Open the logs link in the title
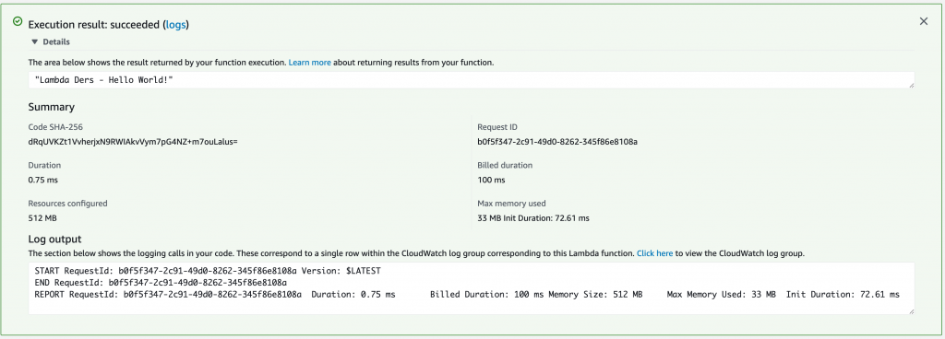This screenshot has width=945, height=339. (x=176, y=25)
